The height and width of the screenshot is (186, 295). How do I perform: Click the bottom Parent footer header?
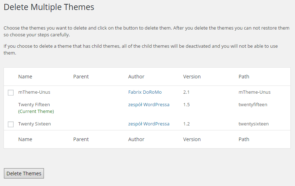point(81,139)
